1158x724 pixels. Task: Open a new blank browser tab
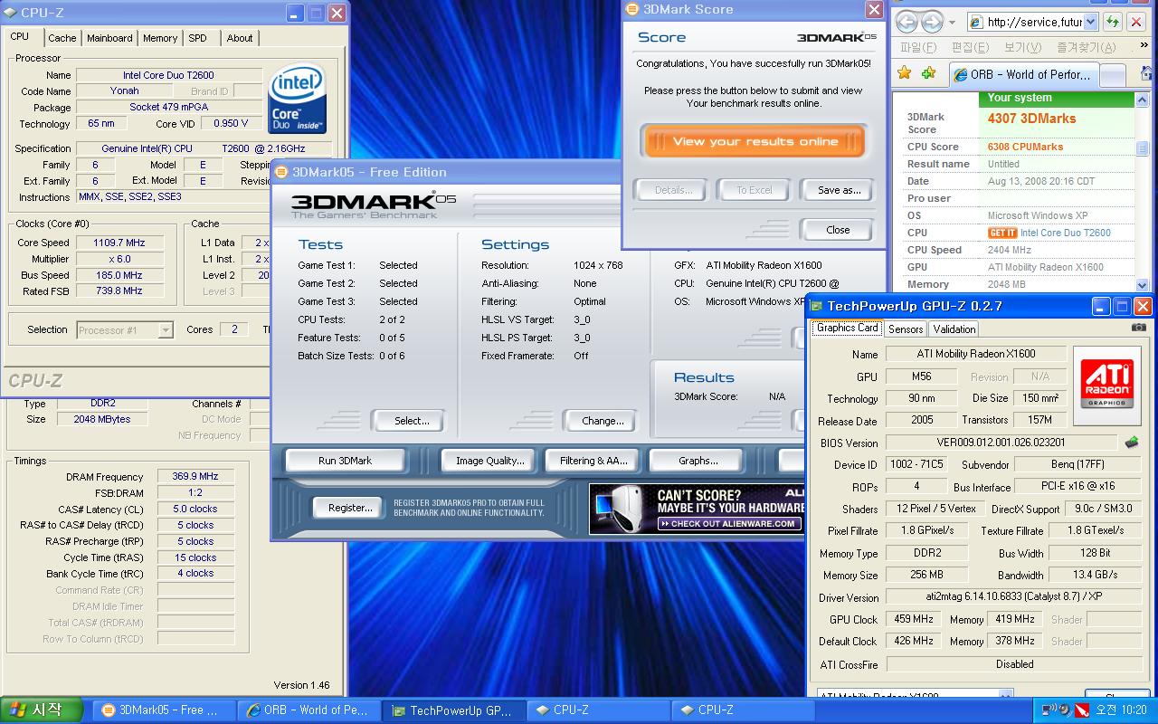(x=1112, y=75)
